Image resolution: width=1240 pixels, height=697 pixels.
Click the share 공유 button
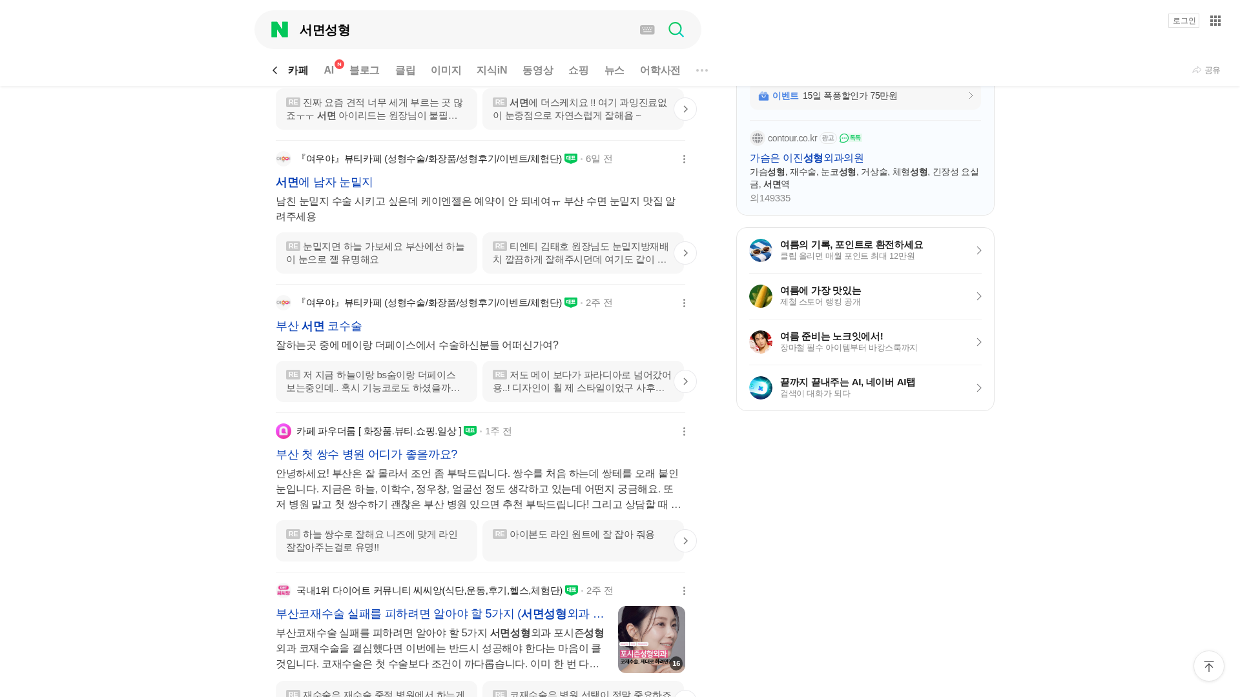click(1206, 70)
